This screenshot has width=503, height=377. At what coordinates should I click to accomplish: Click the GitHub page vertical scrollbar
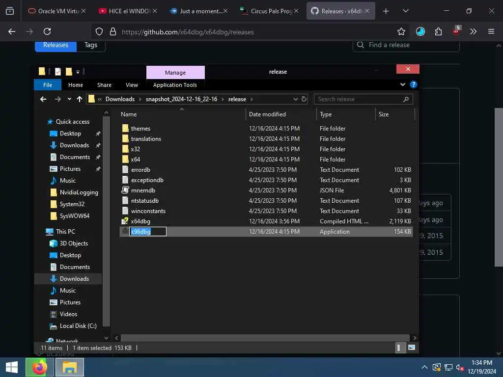pyautogui.click(x=499, y=187)
